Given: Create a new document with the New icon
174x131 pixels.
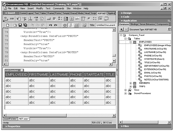Looking at the screenshot, I should click(7, 25).
